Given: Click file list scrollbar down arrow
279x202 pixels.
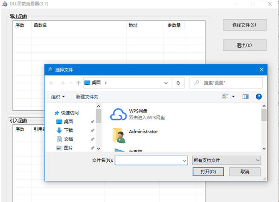Looking at the screenshot, I should tap(264, 148).
